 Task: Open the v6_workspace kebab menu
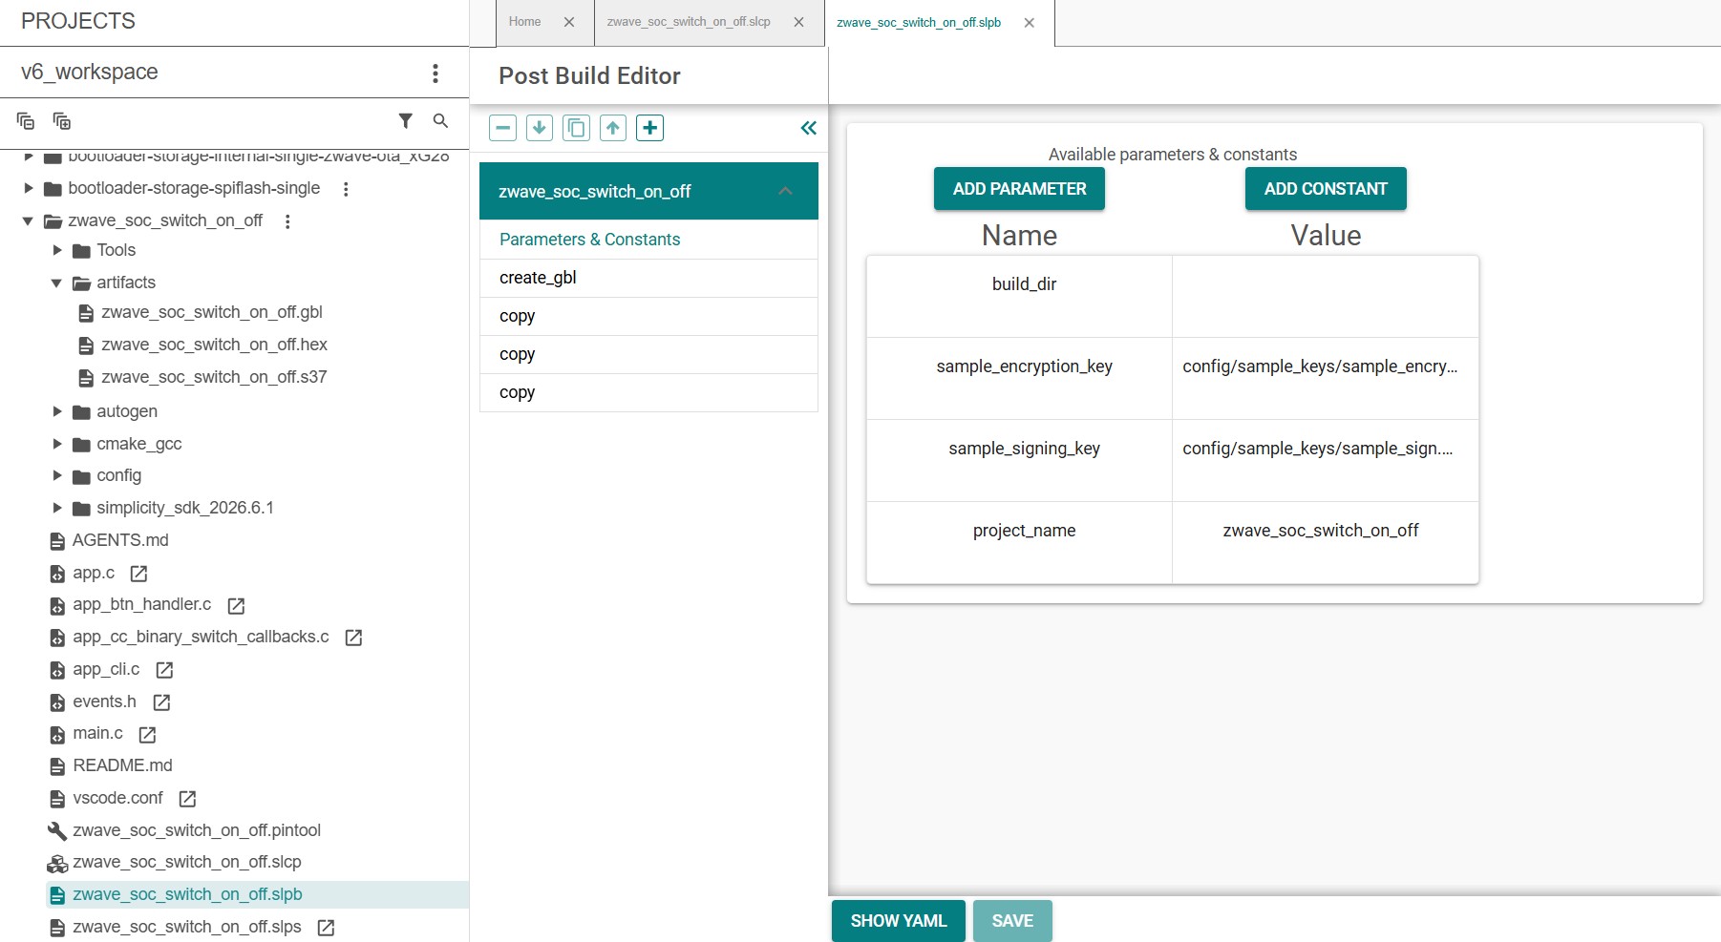click(x=436, y=73)
